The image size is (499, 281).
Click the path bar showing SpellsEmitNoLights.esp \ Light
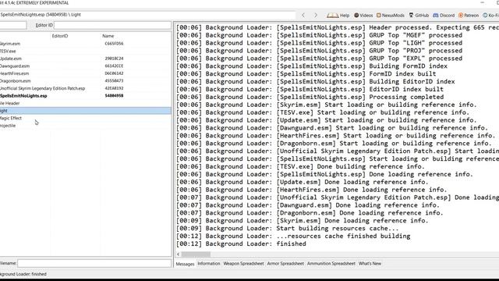[x=147, y=15]
